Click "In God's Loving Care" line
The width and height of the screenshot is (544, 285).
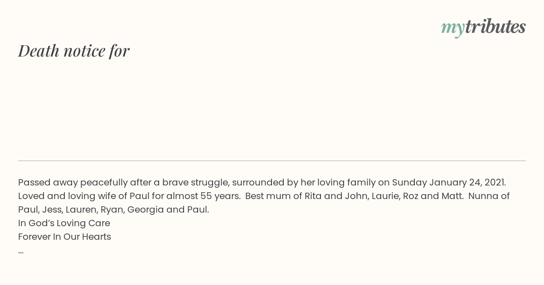[64, 223]
